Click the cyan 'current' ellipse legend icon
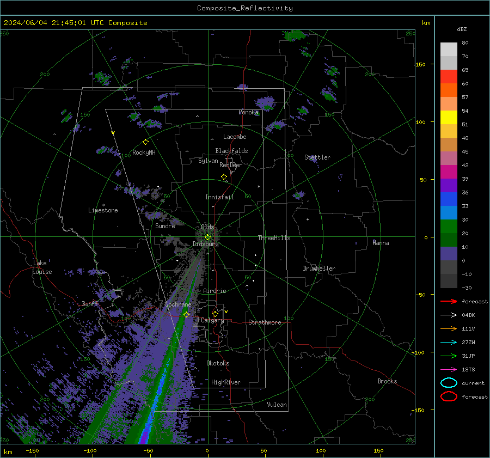490x458 pixels. click(x=449, y=383)
